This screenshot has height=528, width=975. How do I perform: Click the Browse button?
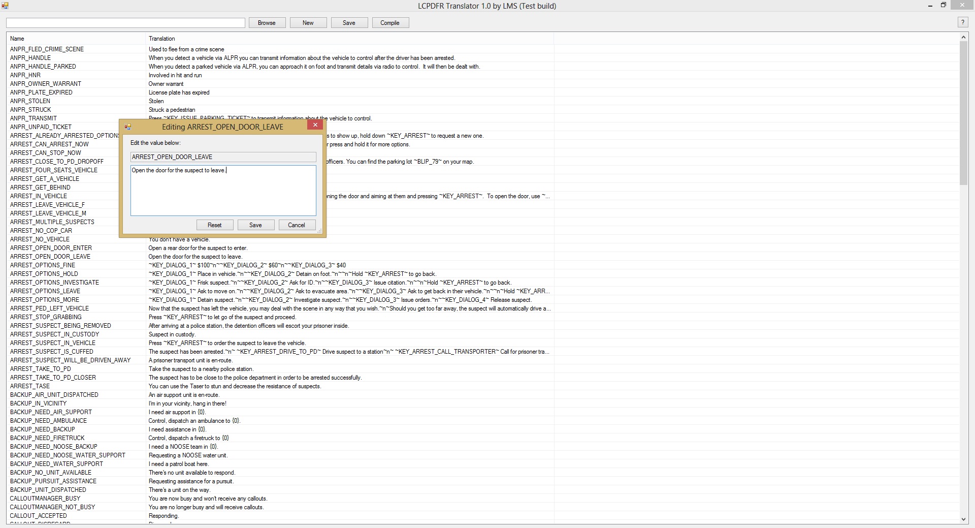tap(267, 23)
